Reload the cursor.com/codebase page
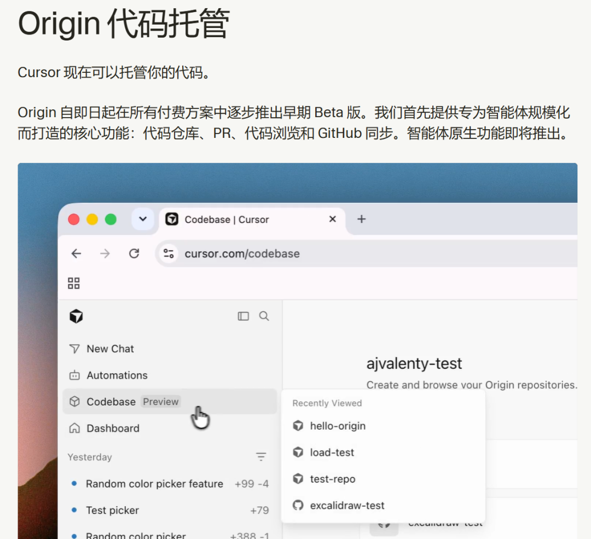Viewport: 591px width, 539px height. coord(134,254)
